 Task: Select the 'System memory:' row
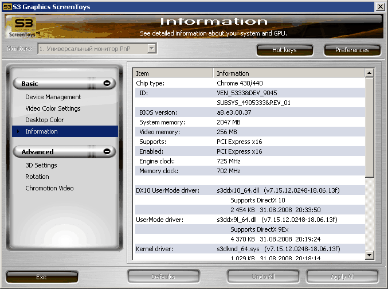[250, 122]
